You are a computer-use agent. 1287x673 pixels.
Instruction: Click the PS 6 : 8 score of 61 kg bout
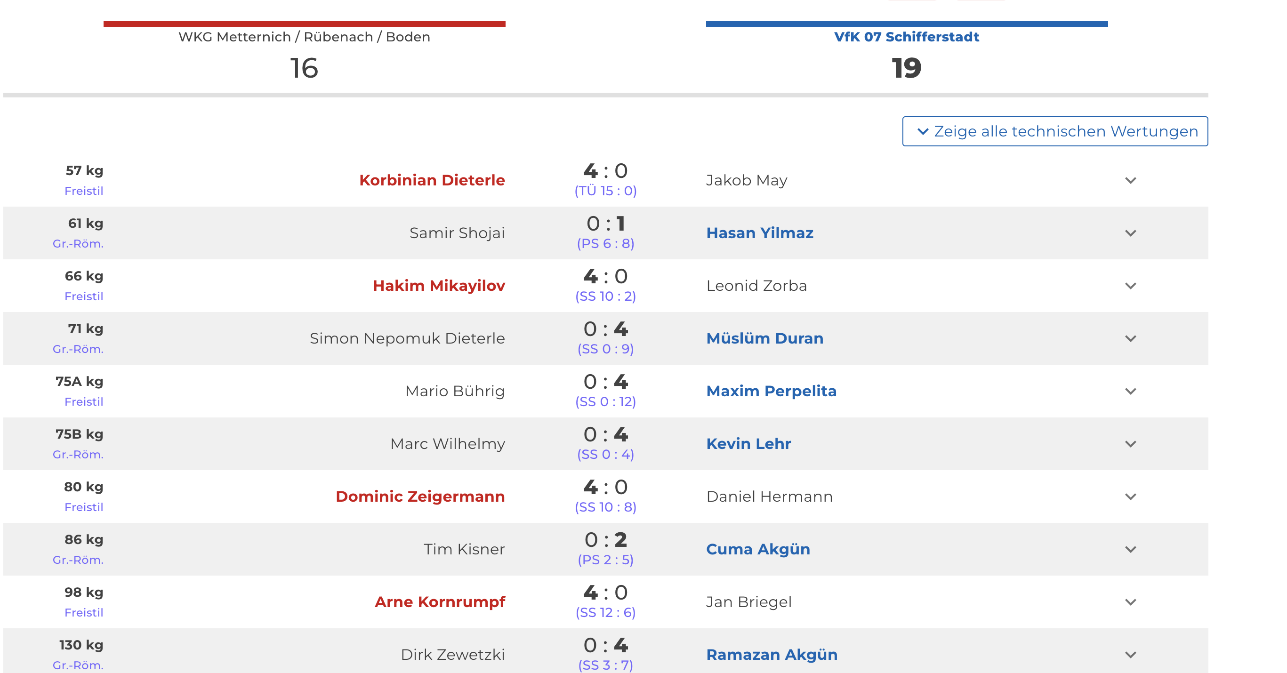(605, 244)
